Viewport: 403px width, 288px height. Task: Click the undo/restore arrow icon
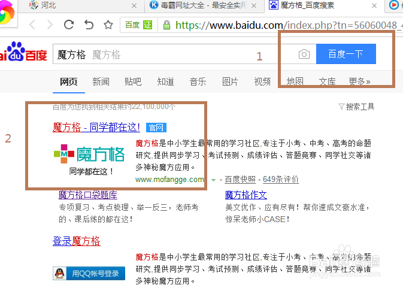(x=89, y=25)
